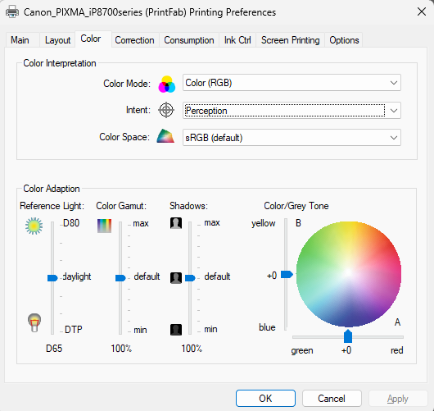Click the yellow label of tone slider
Image resolution: width=434 pixels, height=411 pixels.
point(264,223)
